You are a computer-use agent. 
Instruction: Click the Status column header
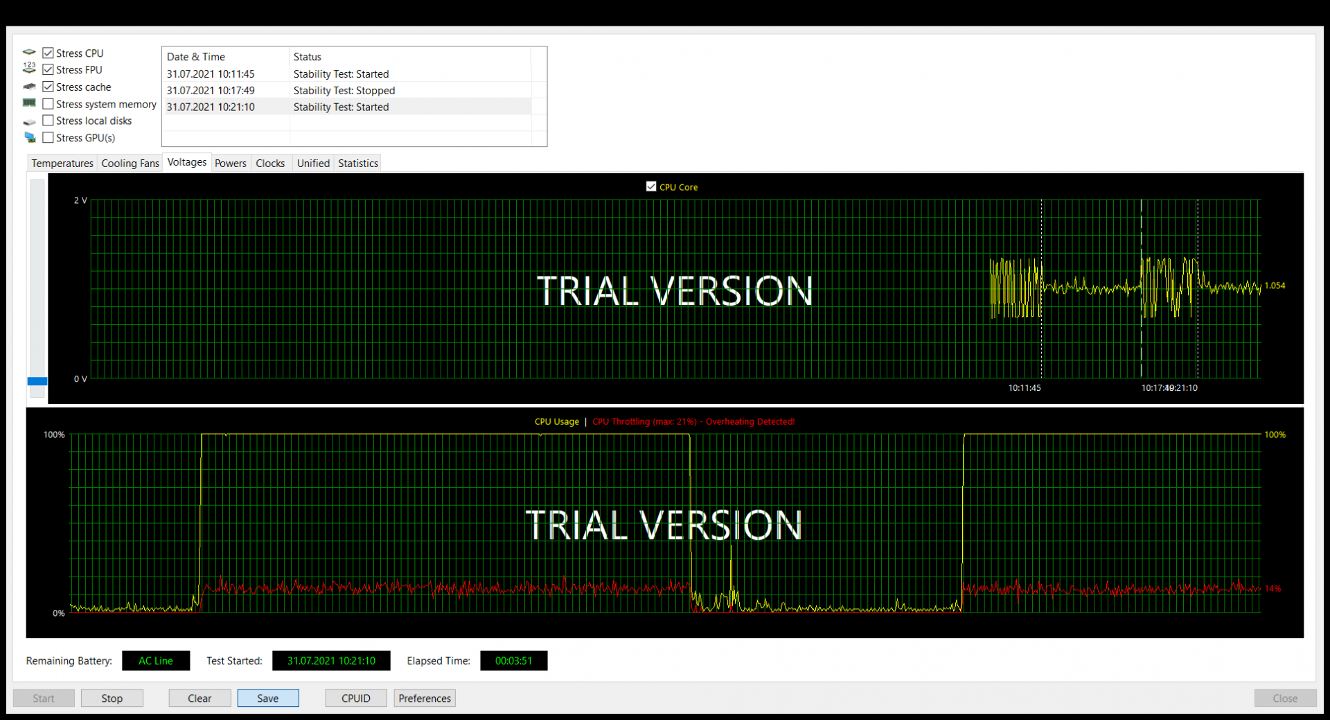point(410,56)
